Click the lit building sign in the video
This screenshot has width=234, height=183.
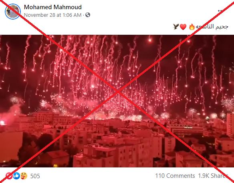188,127
